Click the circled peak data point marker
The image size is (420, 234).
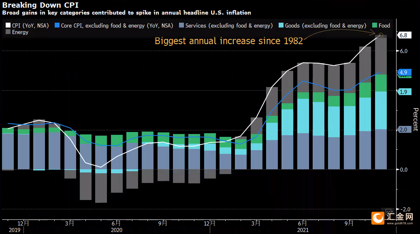[381, 35]
